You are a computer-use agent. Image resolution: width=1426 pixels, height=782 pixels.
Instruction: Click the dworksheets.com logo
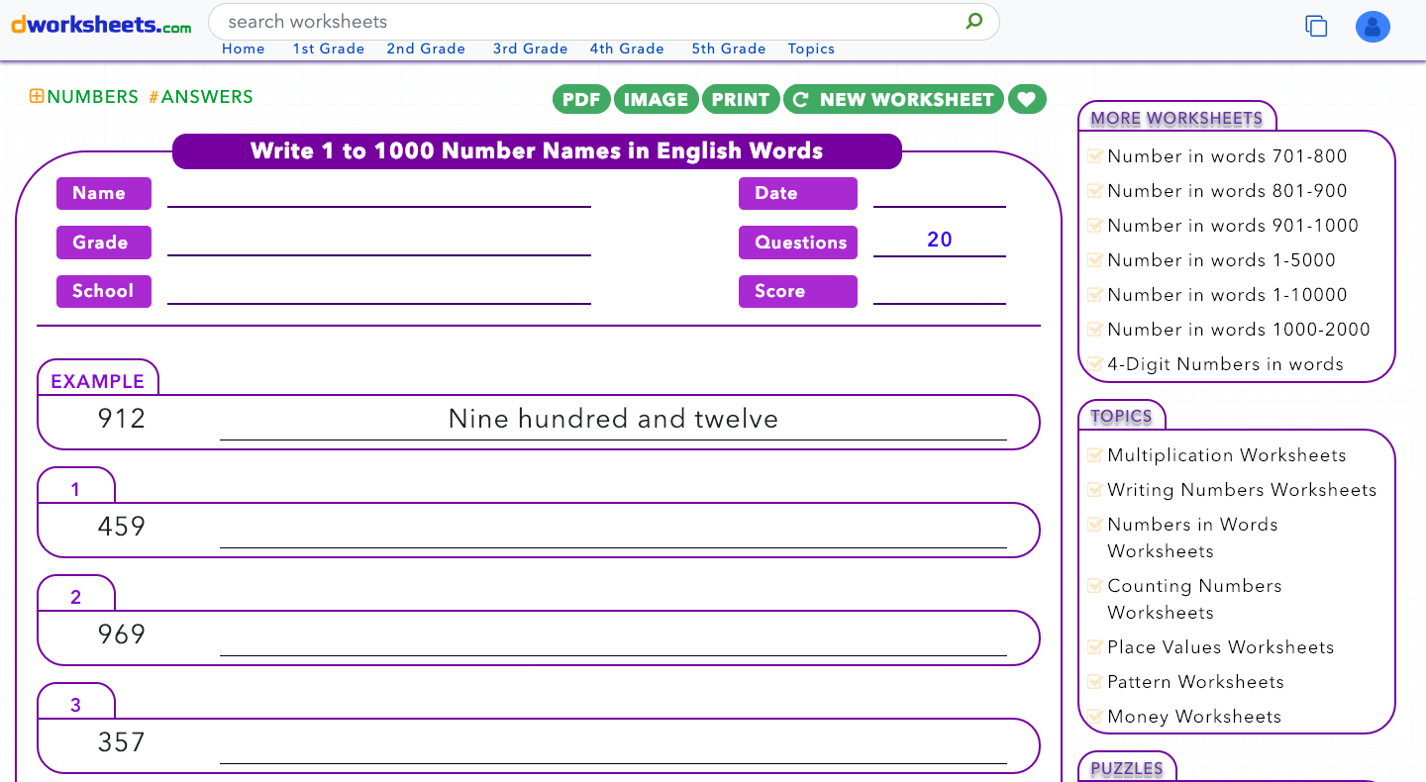point(99,26)
